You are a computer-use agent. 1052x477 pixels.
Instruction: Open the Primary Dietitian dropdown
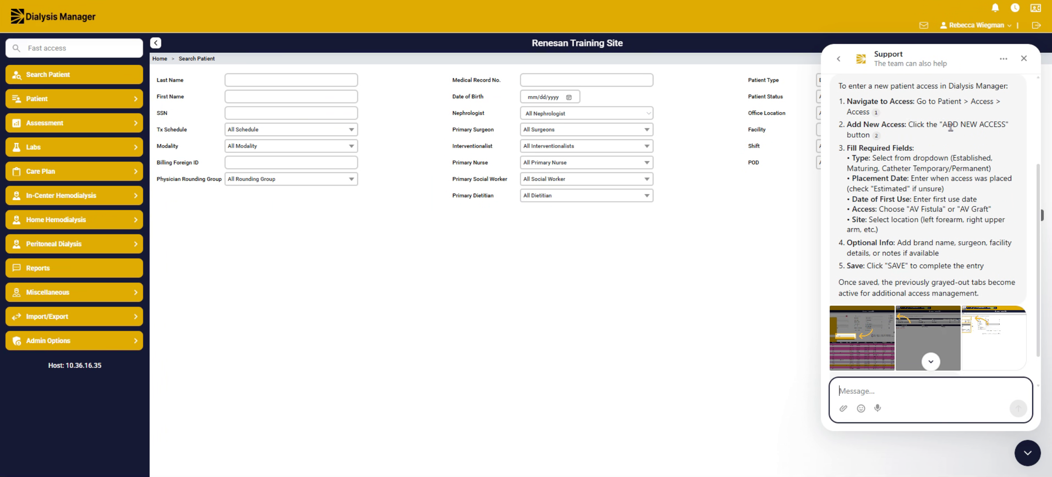click(586, 196)
